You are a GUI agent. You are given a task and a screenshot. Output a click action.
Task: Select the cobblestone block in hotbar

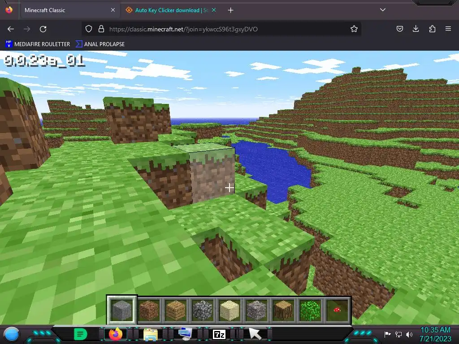click(x=203, y=310)
